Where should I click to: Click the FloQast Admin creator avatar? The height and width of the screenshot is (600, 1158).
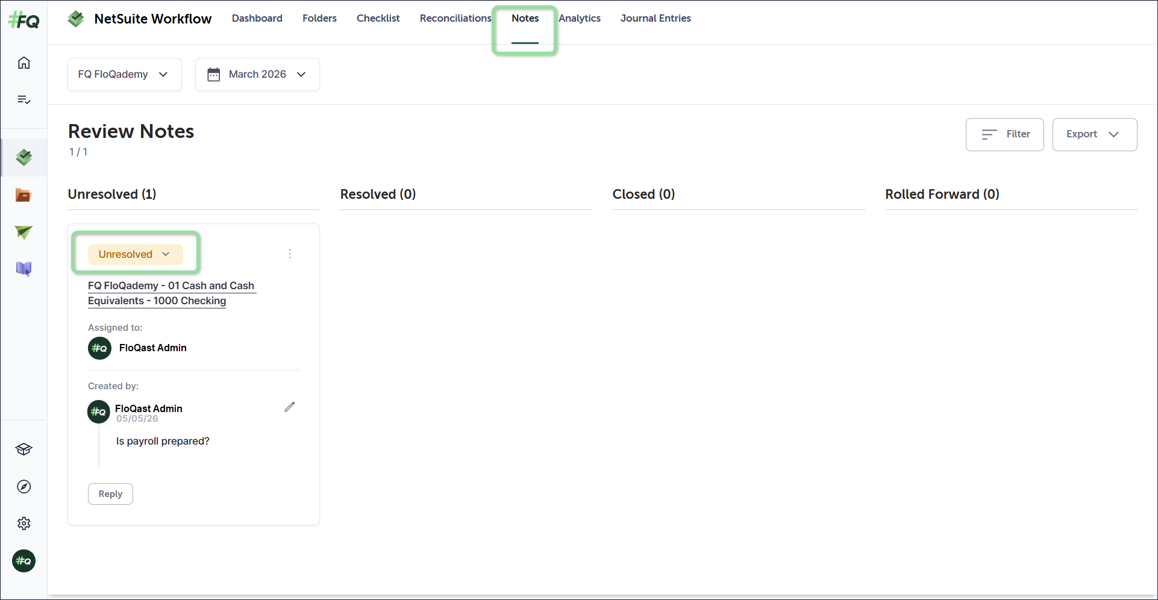(x=99, y=412)
